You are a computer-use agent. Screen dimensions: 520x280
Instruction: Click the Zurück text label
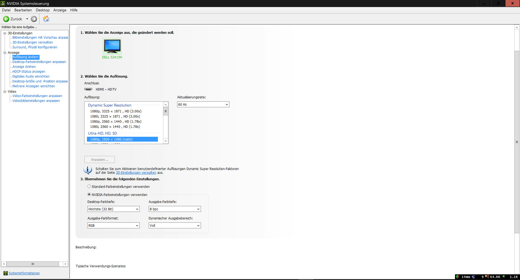(16, 19)
